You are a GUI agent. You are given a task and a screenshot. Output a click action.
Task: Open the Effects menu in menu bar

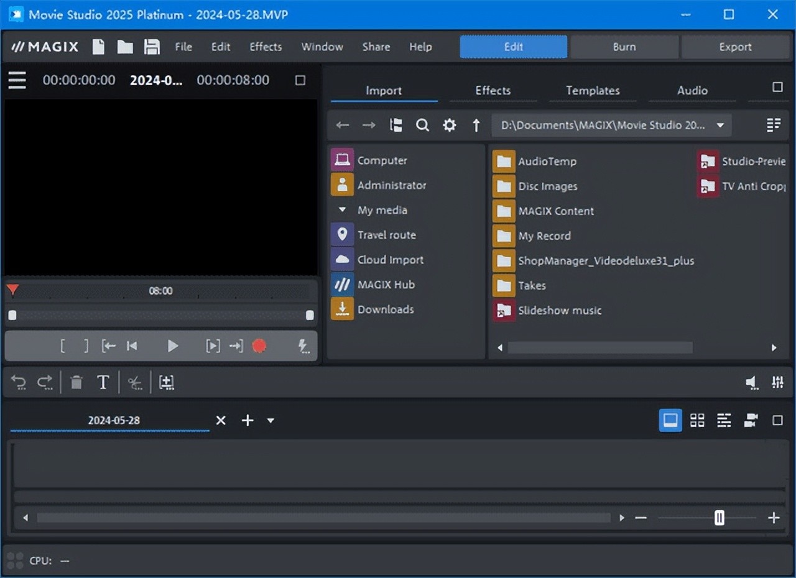(x=266, y=47)
